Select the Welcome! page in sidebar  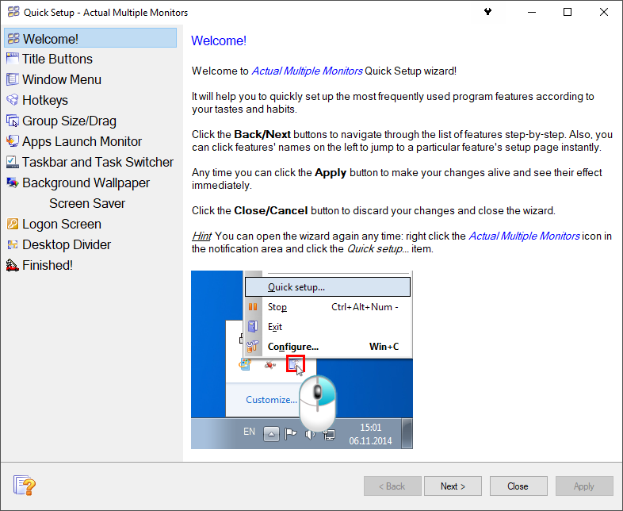[x=51, y=38]
